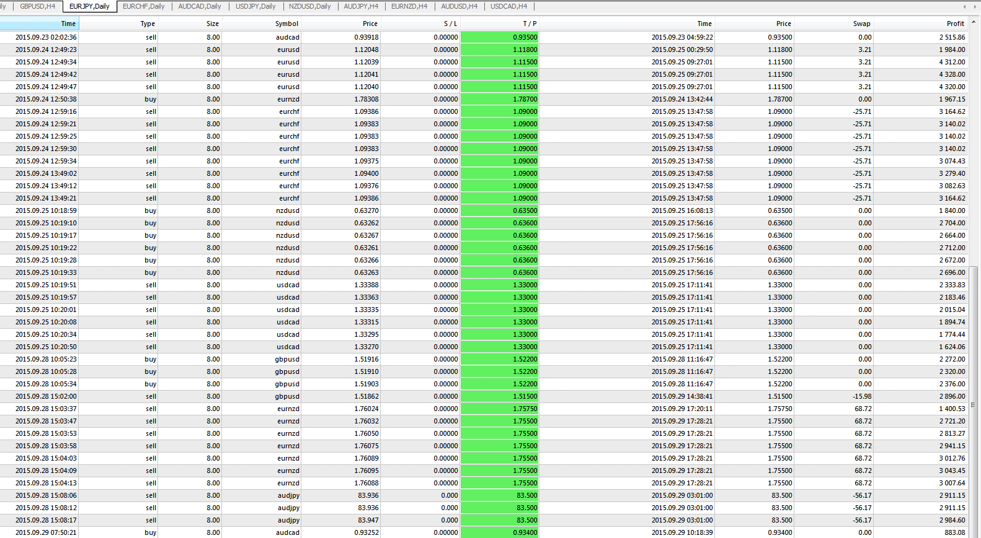Select the green T/P cell 0.63500
The width and height of the screenshot is (981, 538).
[x=500, y=210]
